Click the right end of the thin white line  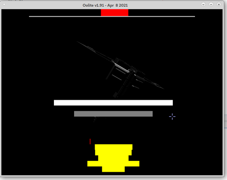coord(194,16)
